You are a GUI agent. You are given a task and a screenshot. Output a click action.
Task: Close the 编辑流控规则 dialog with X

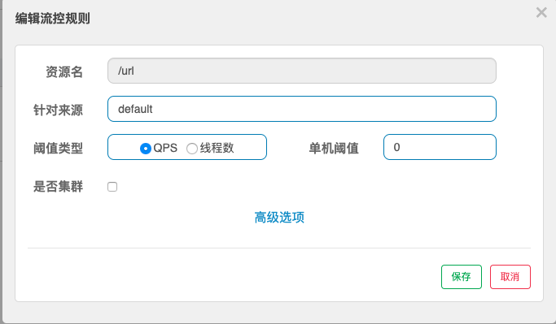541,12
